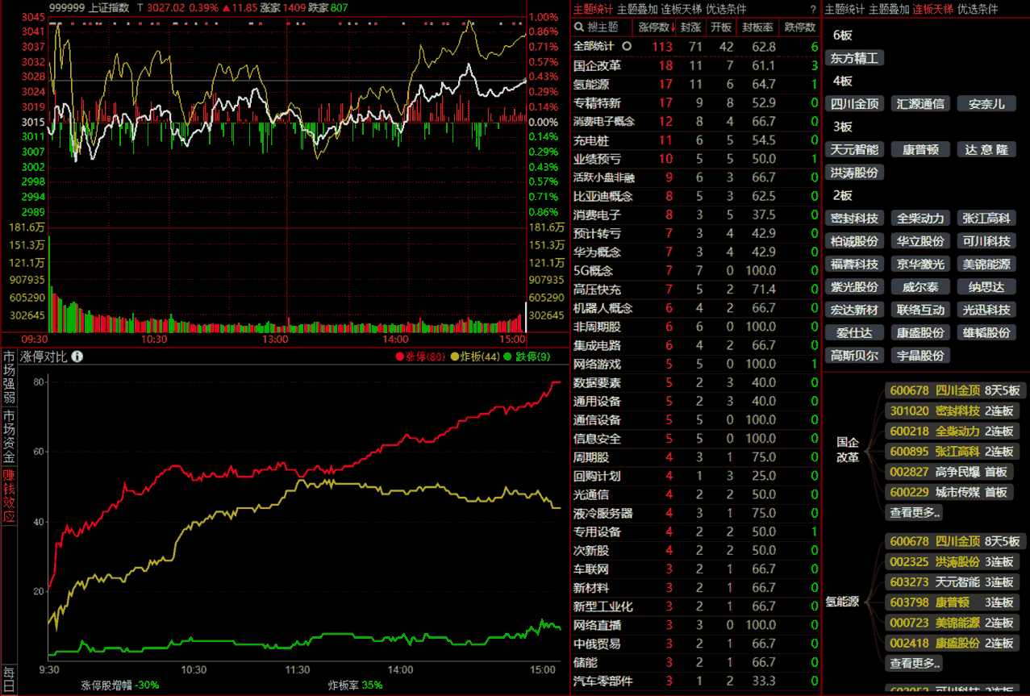Image resolution: width=1030 pixels, height=696 pixels.
Task: Select the red active 连板天梯 tab
Action: point(933,10)
